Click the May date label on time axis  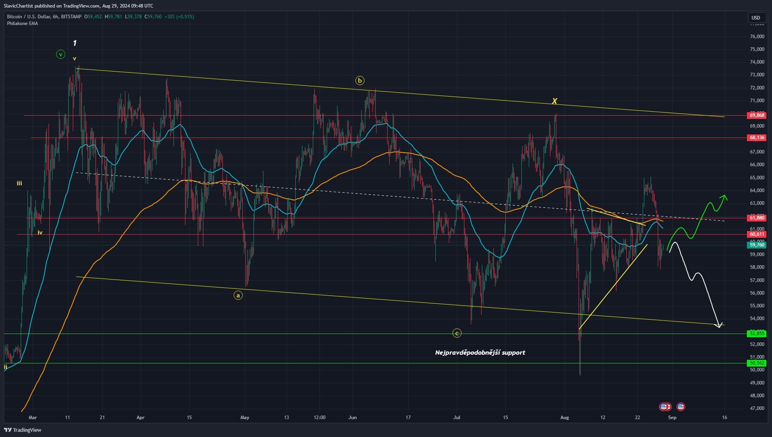click(x=245, y=418)
